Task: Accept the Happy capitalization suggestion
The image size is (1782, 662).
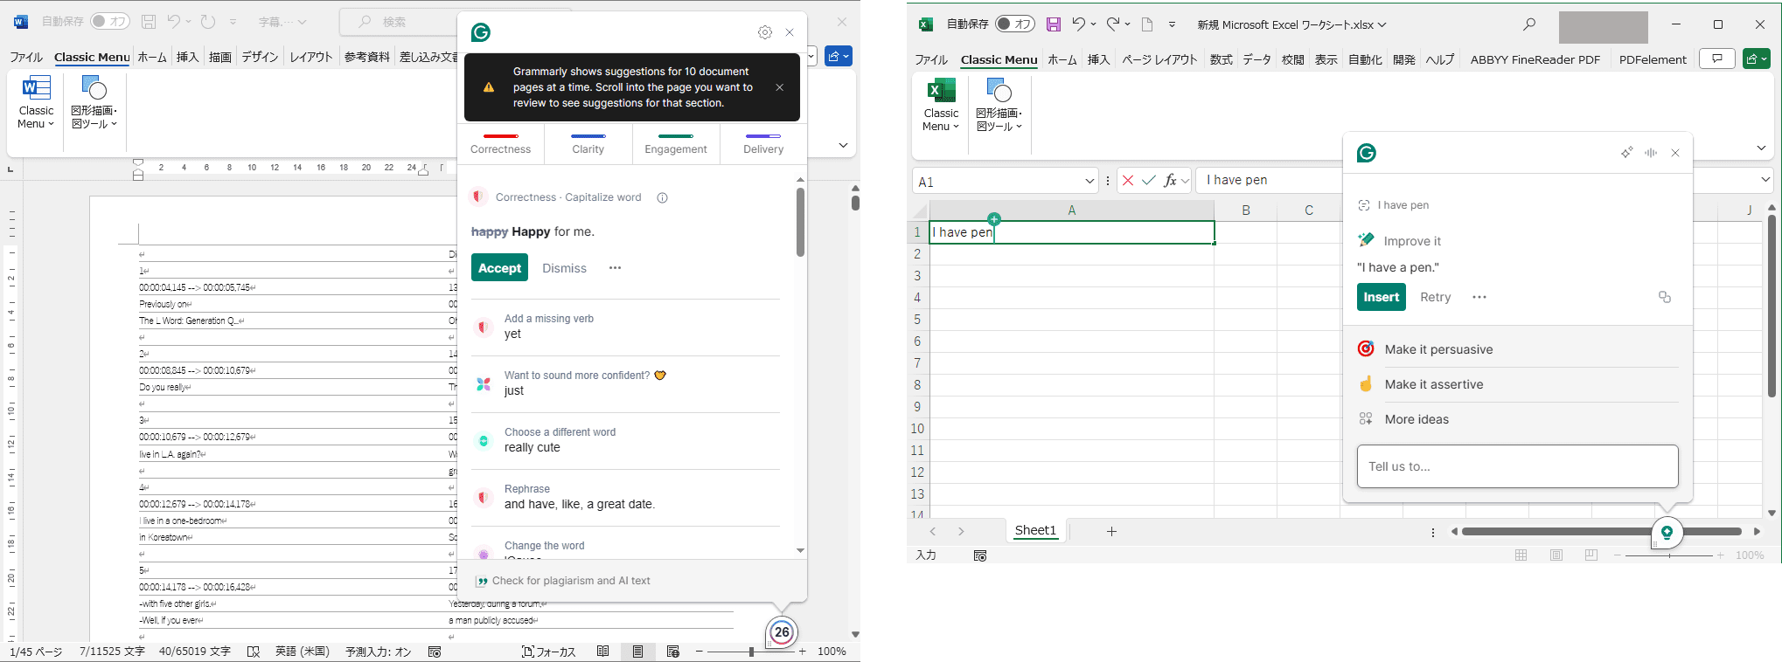Action: click(x=499, y=267)
